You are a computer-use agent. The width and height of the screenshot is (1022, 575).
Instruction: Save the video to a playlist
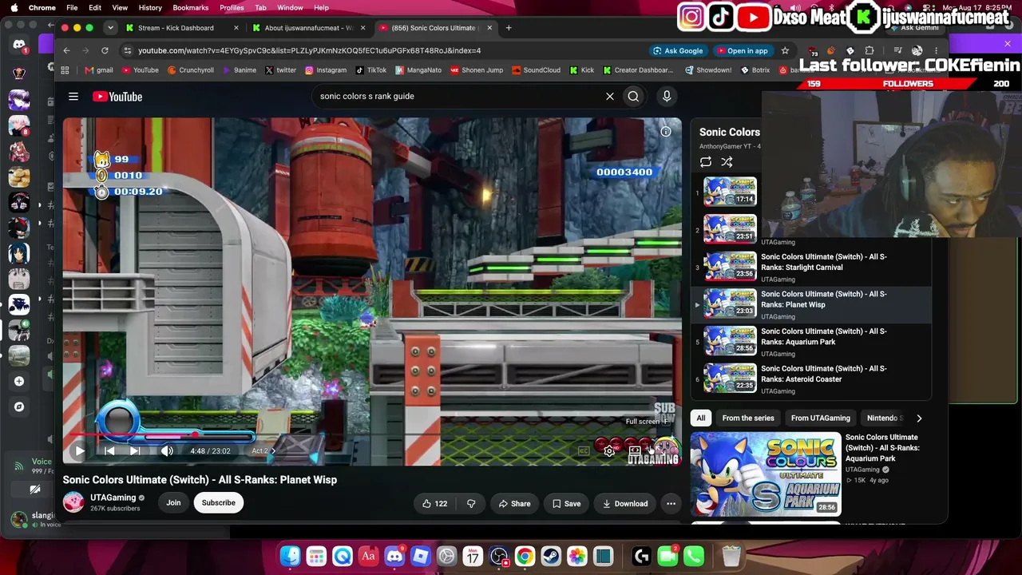[x=566, y=504]
